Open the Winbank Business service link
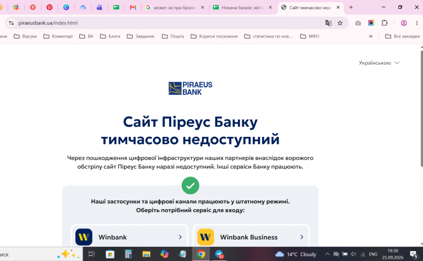The height and width of the screenshot is (261, 423). pyautogui.click(x=251, y=237)
